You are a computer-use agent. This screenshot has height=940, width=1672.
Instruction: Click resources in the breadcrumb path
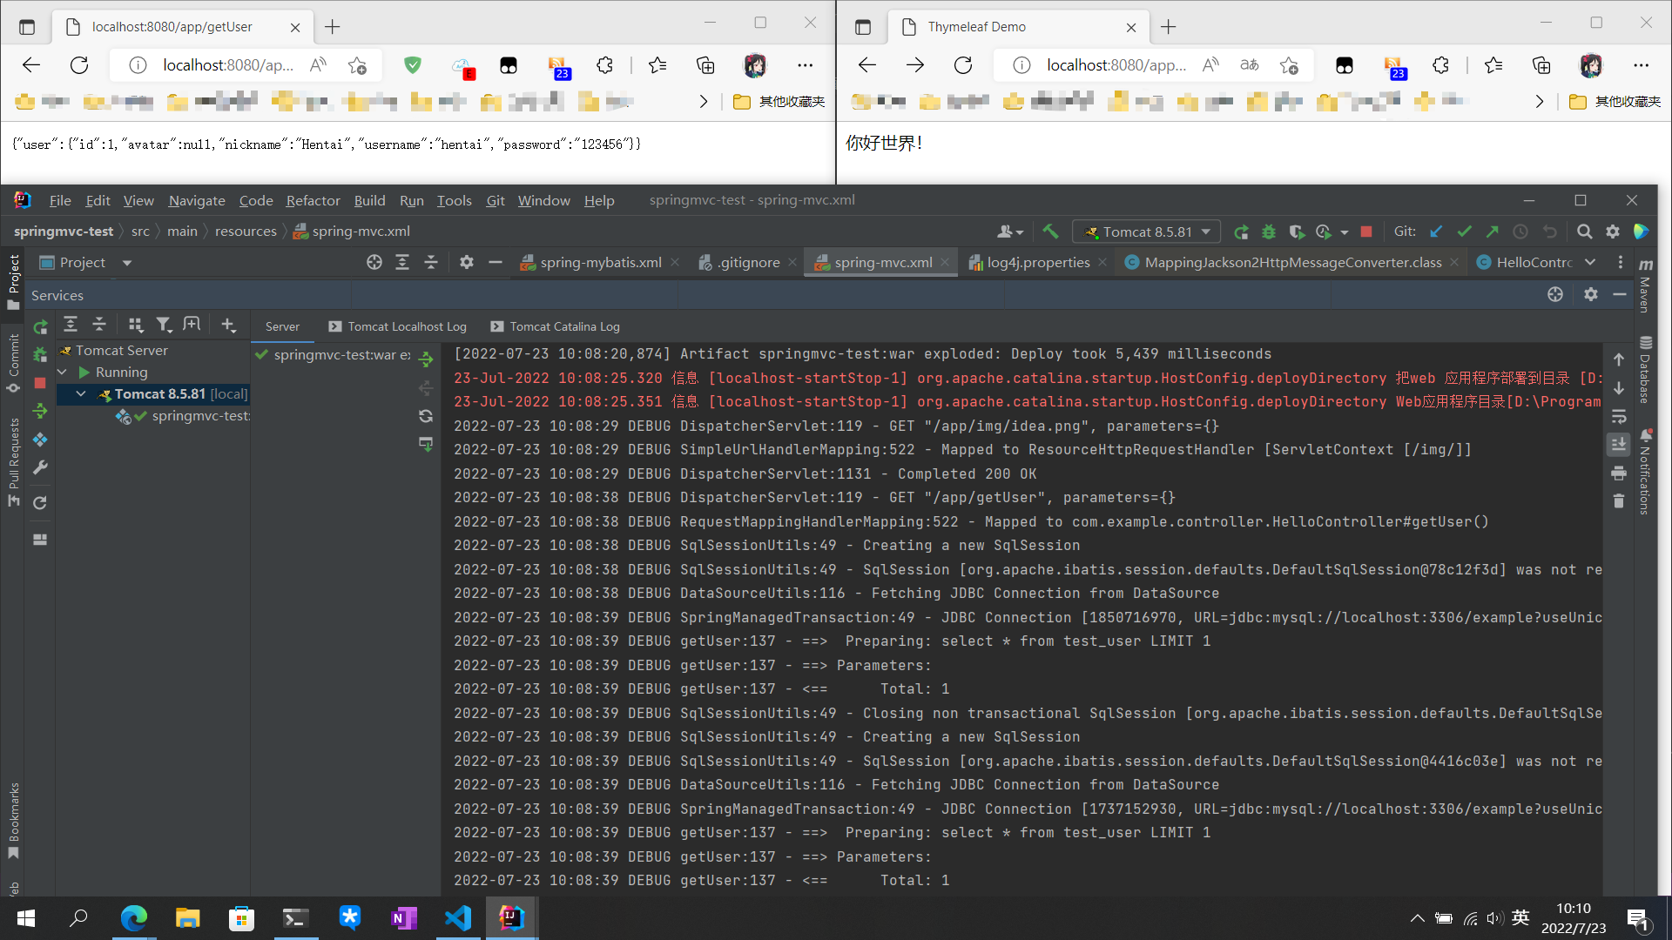pyautogui.click(x=246, y=232)
